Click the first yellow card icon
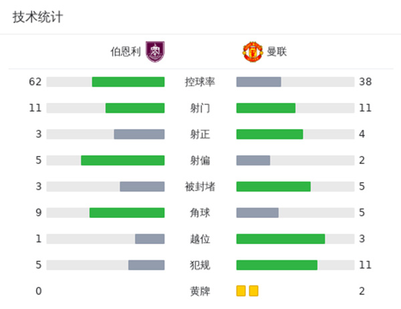The height and width of the screenshot is (309, 401). 241,291
